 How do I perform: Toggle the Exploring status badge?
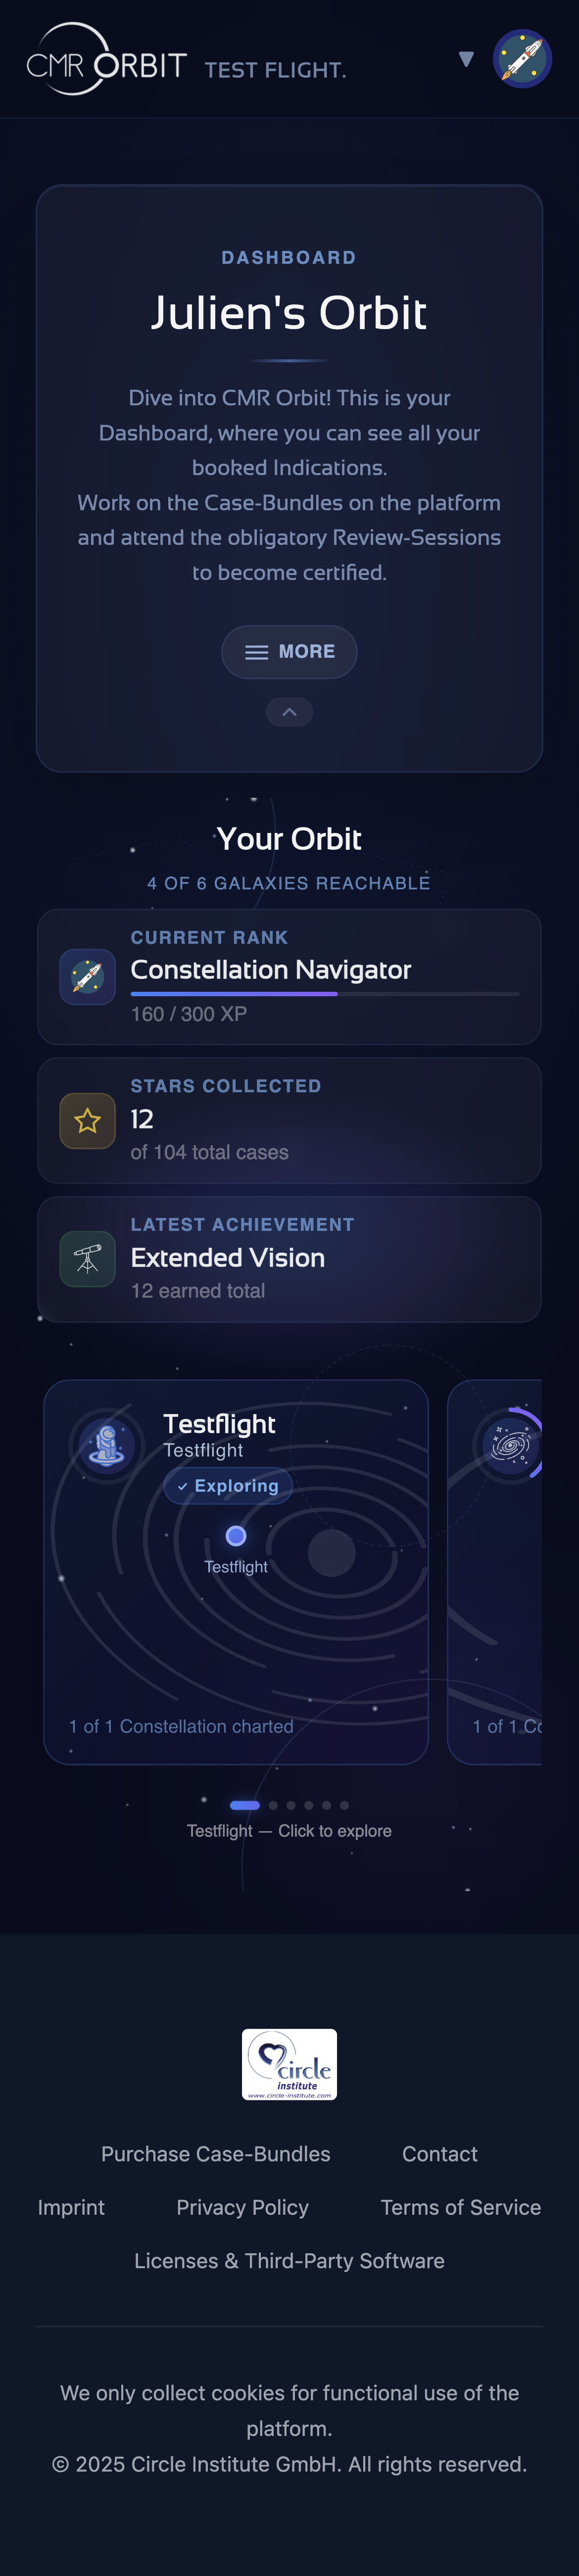point(228,1486)
